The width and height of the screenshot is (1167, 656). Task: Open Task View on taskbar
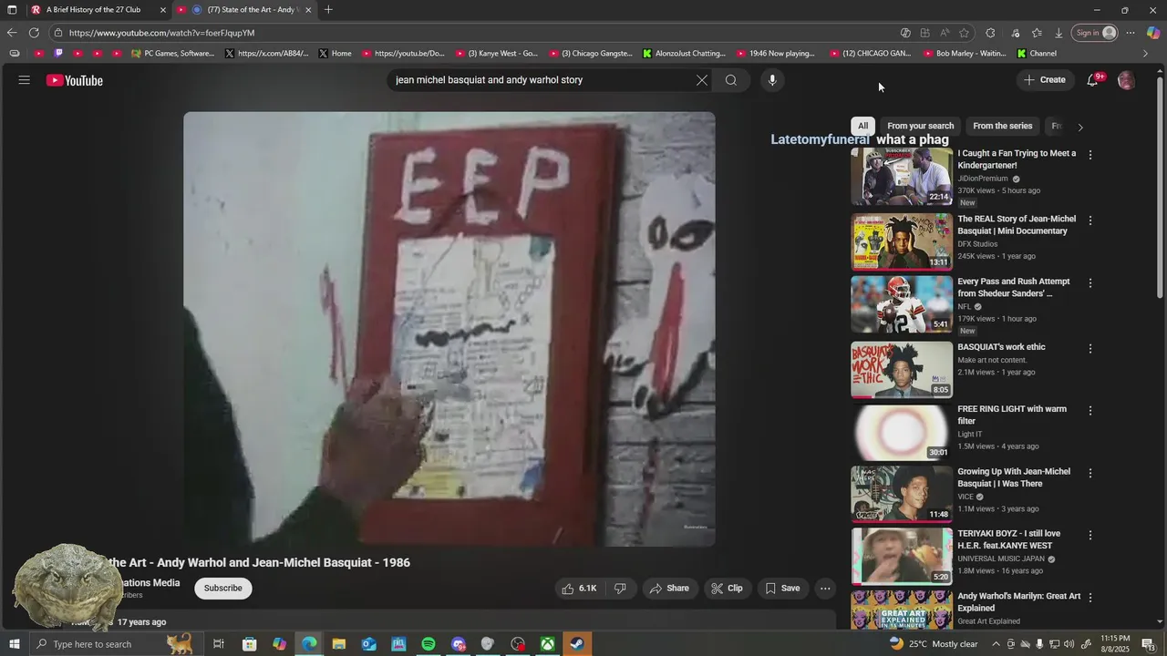219,644
